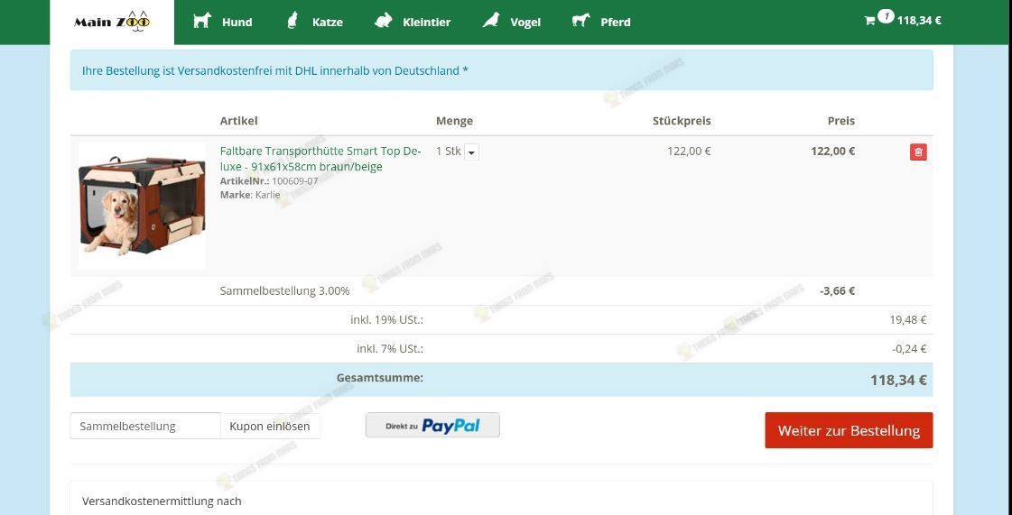The image size is (1012, 515).
Task: Pay with Direkt zu PayPal button
Action: pyautogui.click(x=432, y=426)
